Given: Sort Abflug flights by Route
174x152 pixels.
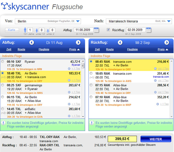Looking at the screenshot, I should 21,49.
